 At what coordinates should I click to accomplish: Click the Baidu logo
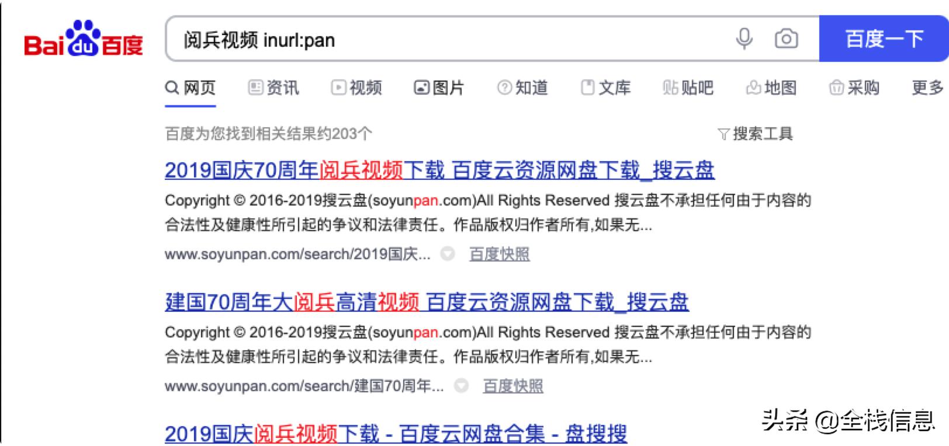pos(84,39)
